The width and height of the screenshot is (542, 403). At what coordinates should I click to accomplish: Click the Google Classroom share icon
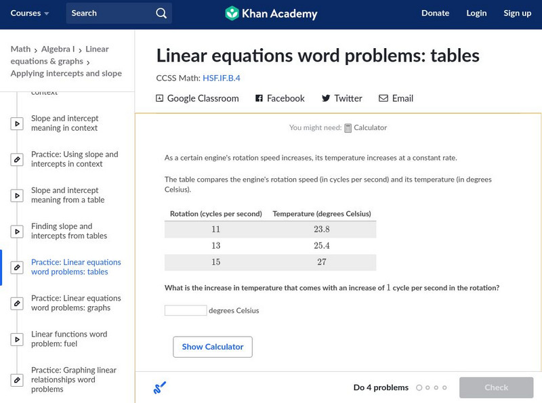tap(160, 98)
